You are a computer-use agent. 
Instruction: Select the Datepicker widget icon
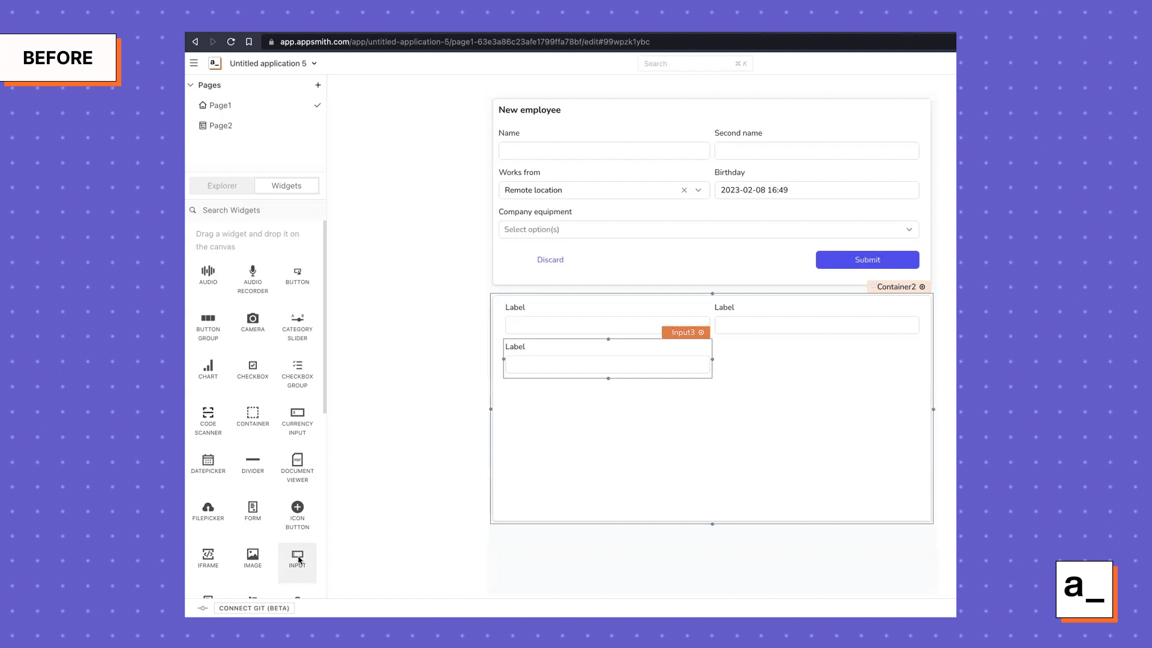(208, 460)
